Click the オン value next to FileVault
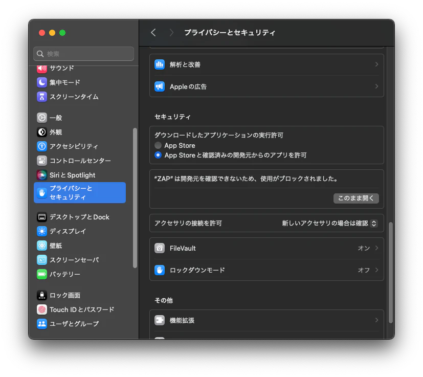The height and width of the screenshot is (377, 423). point(364,248)
